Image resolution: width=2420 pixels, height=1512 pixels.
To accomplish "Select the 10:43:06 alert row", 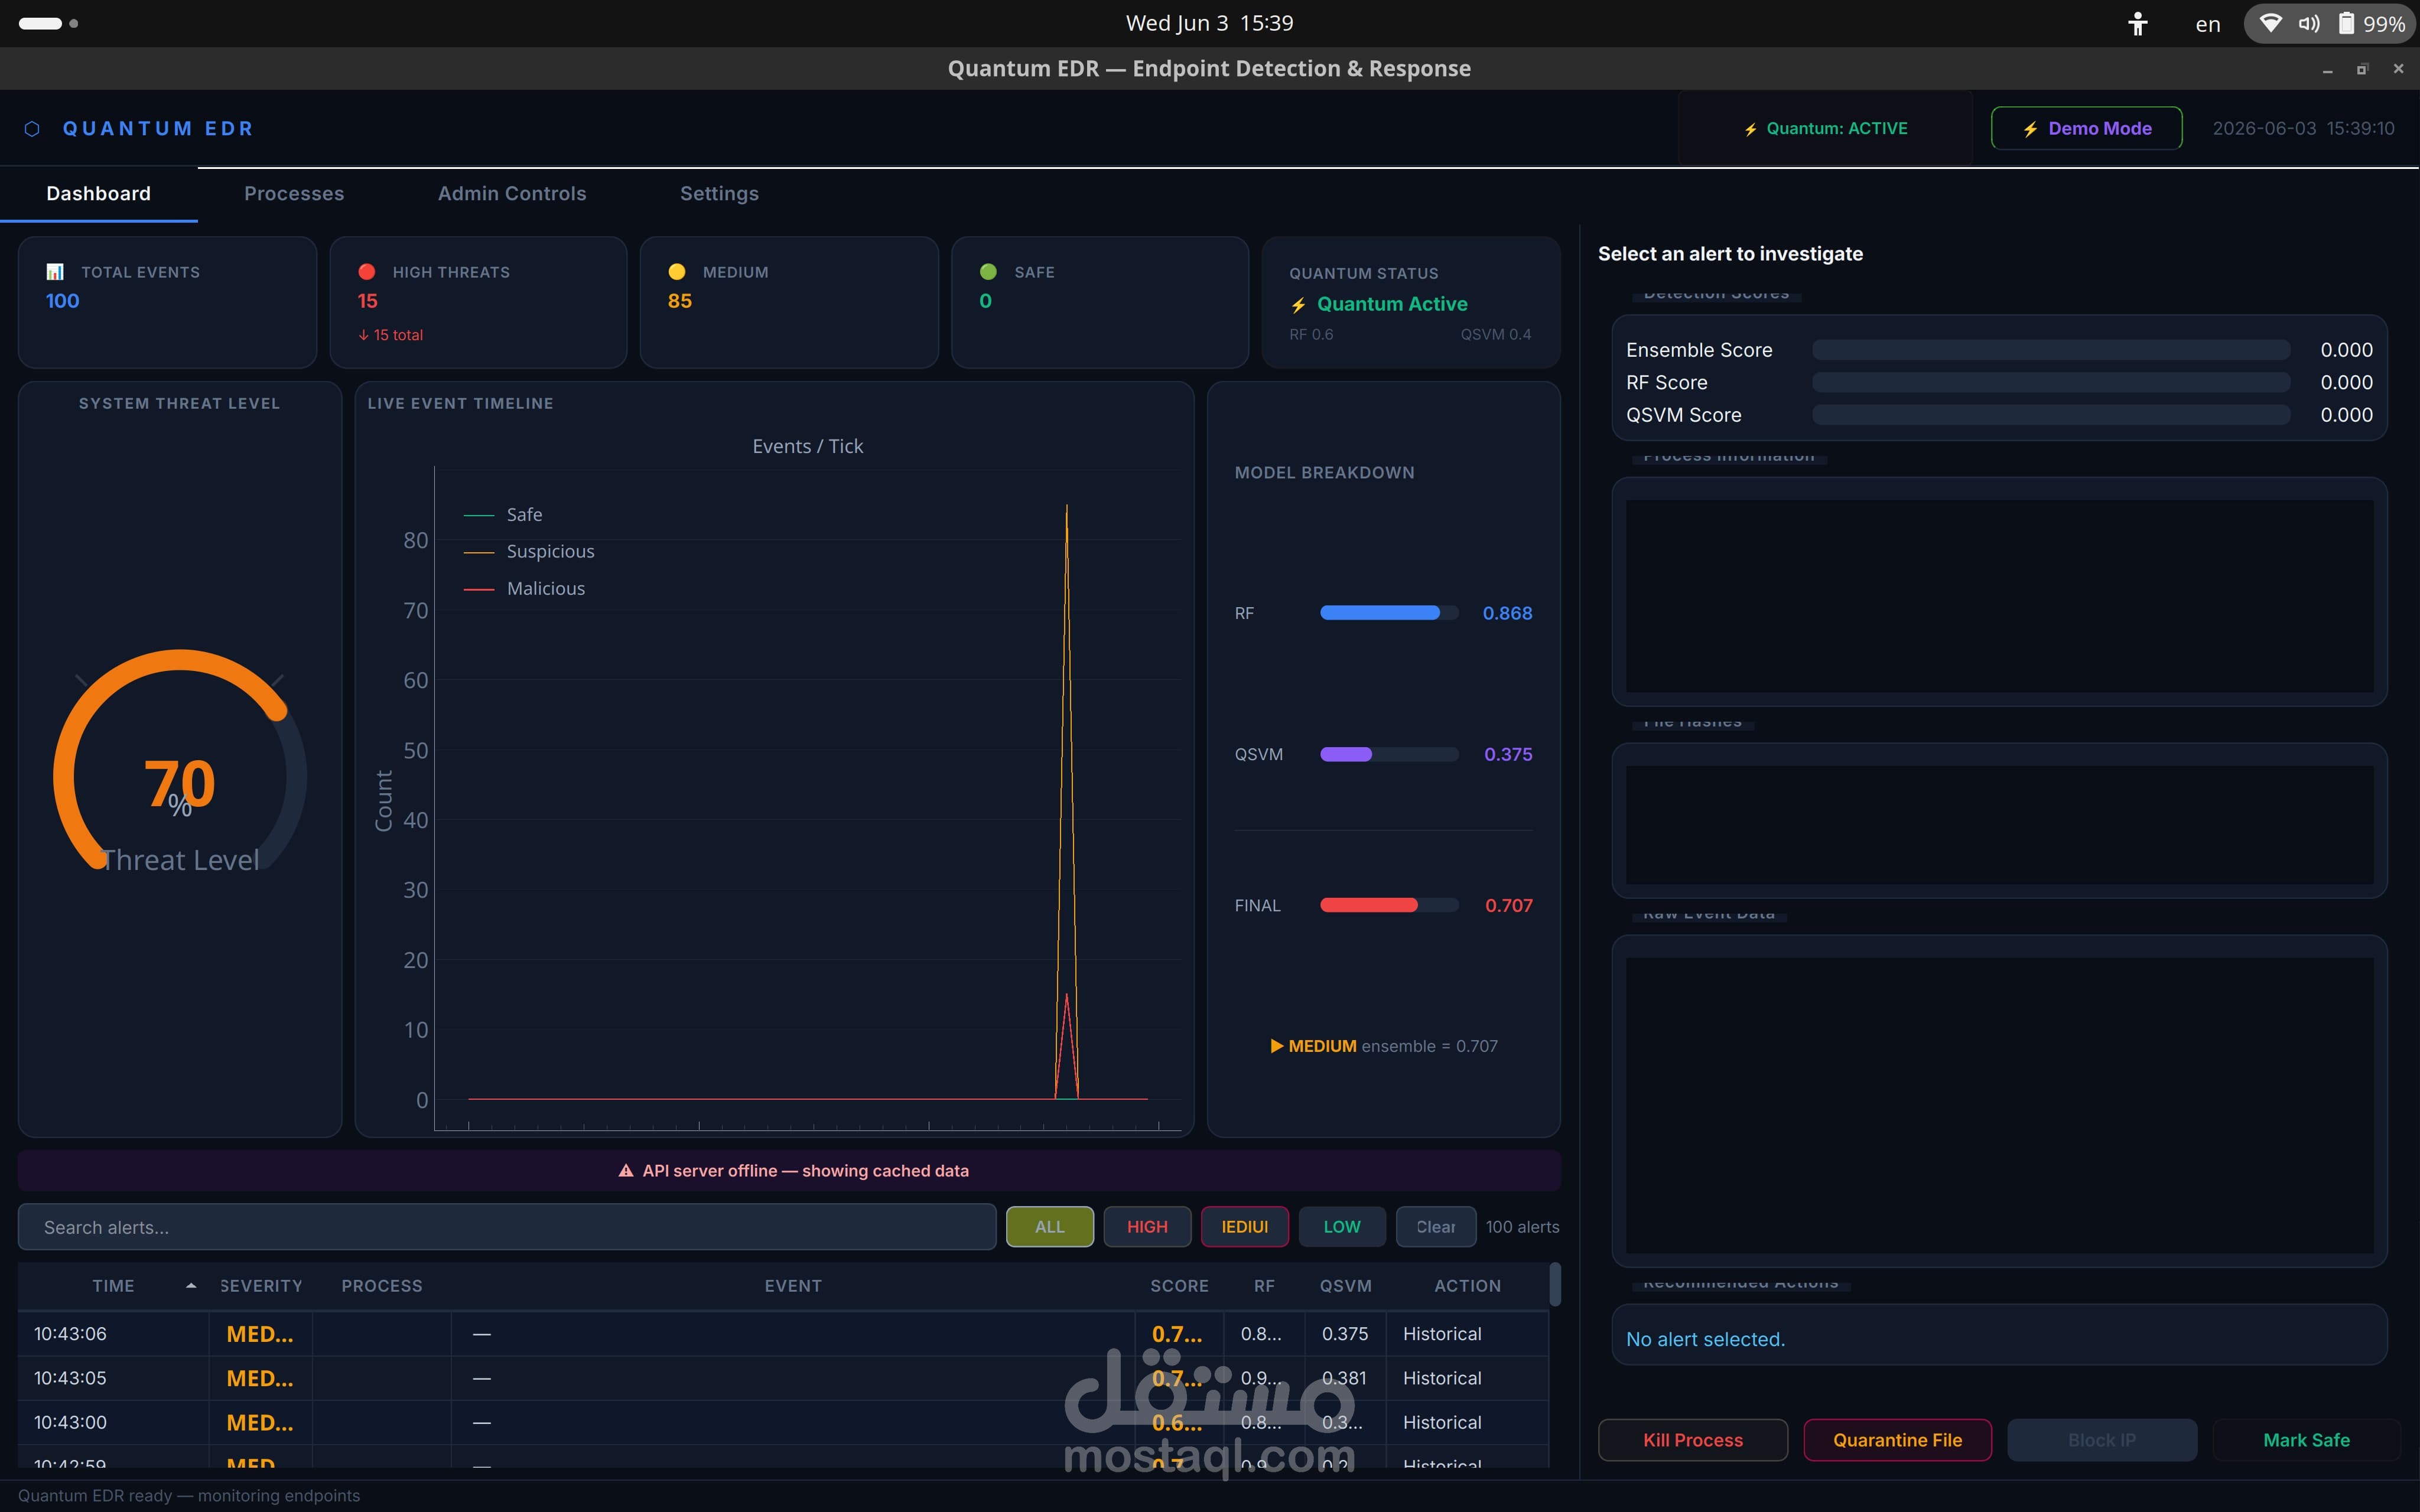I will click(x=783, y=1334).
